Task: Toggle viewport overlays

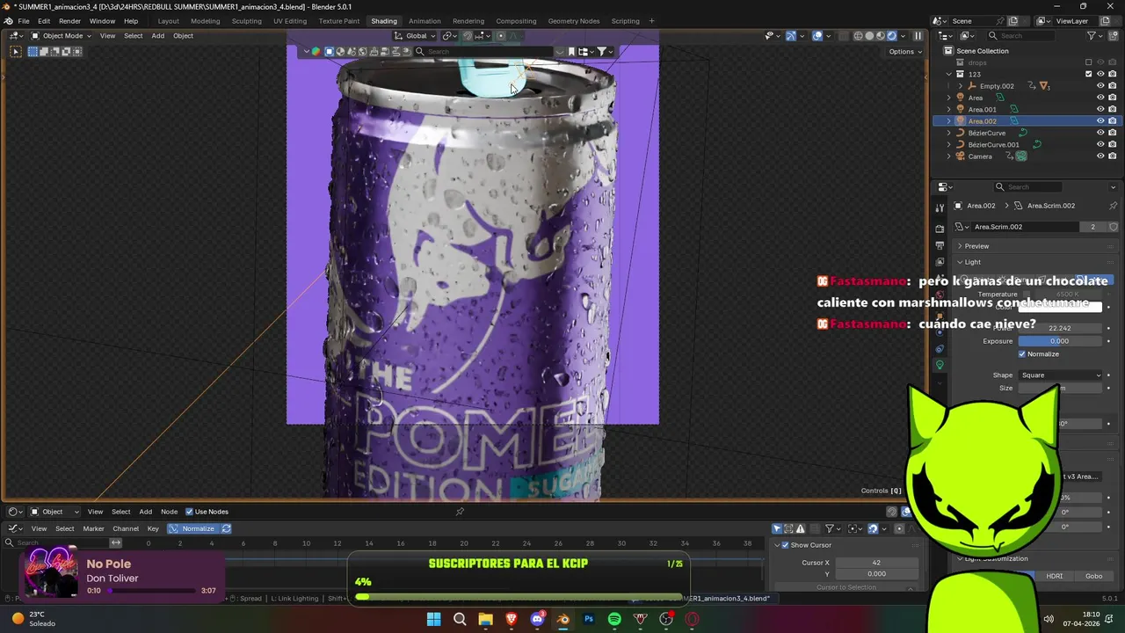Action: [x=817, y=36]
